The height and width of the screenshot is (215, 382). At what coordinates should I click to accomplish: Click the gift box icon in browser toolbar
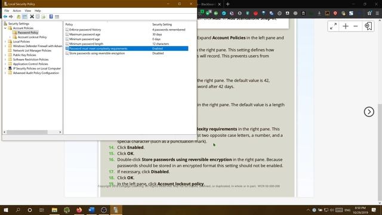pos(369,13)
